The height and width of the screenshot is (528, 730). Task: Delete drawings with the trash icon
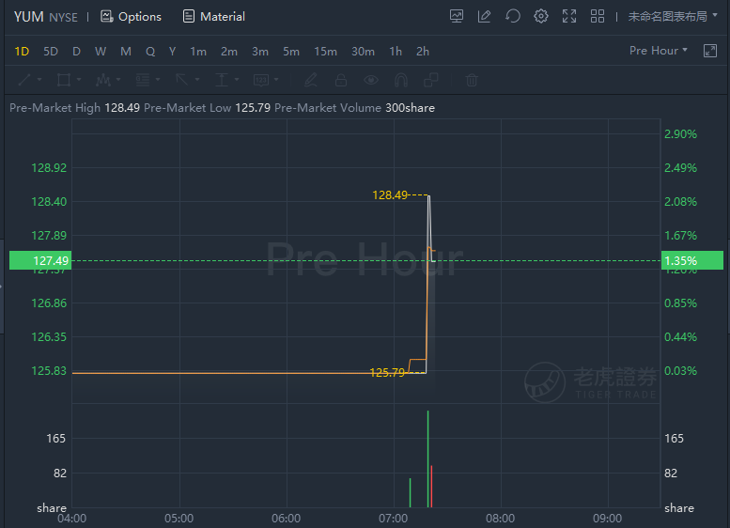[471, 80]
